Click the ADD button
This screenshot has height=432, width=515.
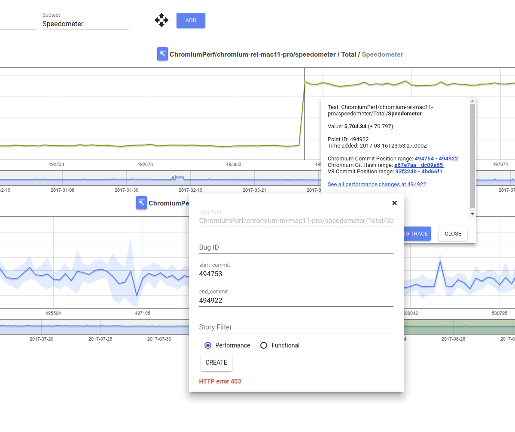pos(191,20)
